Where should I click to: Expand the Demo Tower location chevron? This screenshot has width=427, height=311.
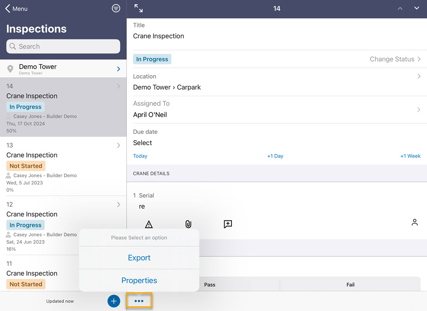(x=118, y=69)
